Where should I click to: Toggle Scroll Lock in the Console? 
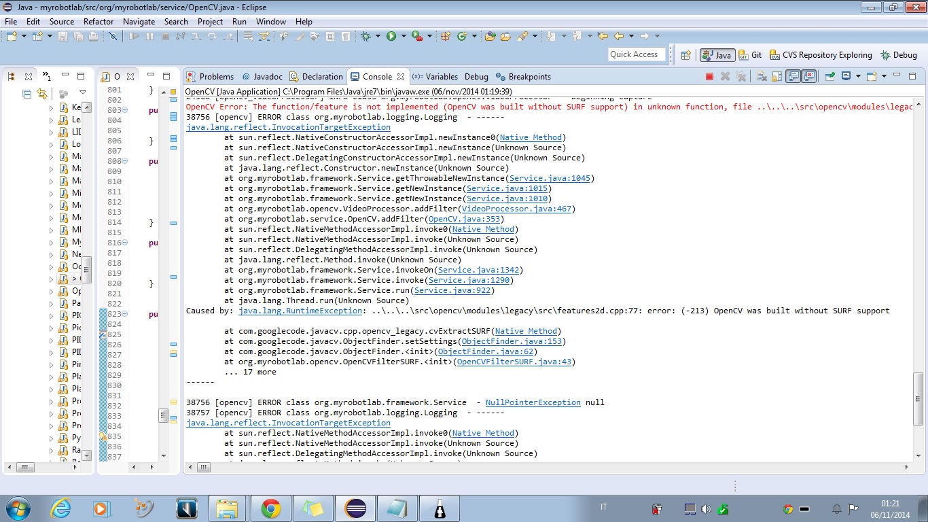point(777,77)
